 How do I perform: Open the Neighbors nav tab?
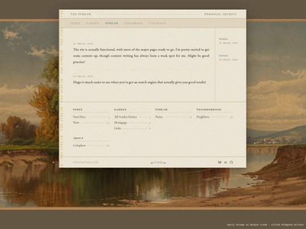pos(133,23)
